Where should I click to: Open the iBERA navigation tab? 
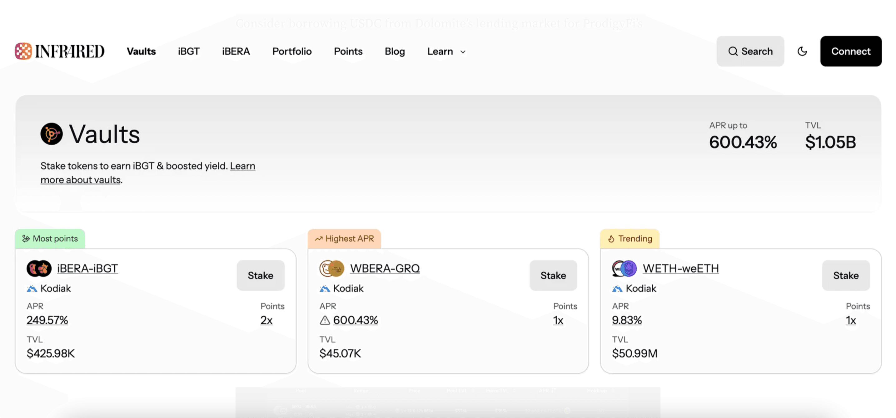(236, 51)
